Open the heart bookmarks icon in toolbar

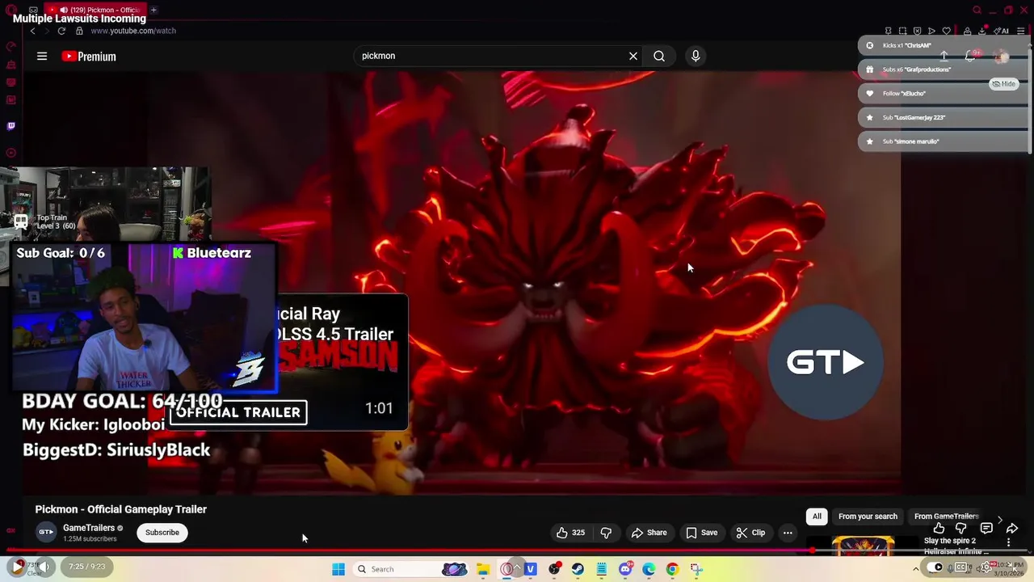pyautogui.click(x=947, y=31)
